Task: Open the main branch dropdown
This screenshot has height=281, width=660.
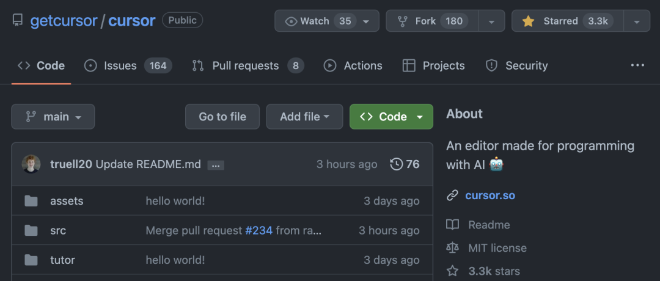Action: click(53, 117)
